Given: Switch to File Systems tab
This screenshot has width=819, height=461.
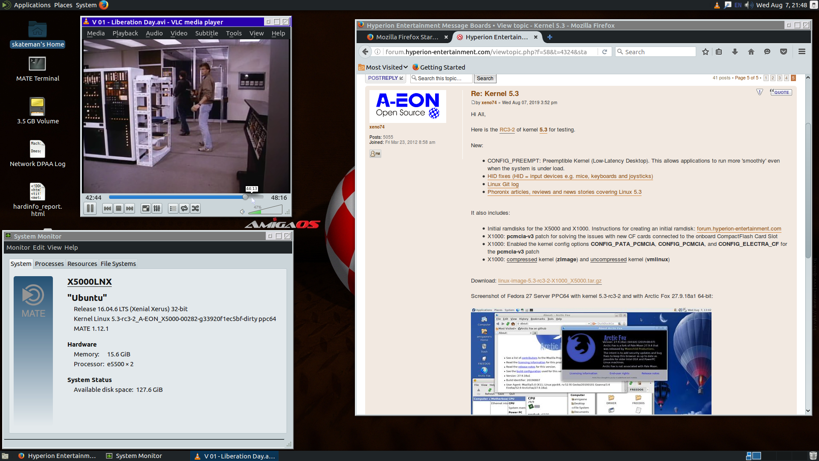Looking at the screenshot, I should [x=118, y=264].
